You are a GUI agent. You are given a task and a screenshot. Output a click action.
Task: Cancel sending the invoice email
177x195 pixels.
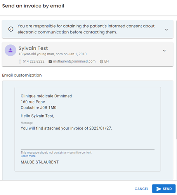pyautogui.click(x=141, y=189)
